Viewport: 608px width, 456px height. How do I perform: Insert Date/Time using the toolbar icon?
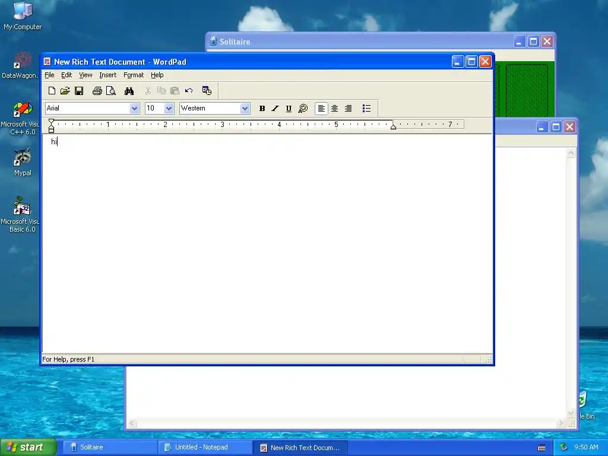[x=207, y=91]
